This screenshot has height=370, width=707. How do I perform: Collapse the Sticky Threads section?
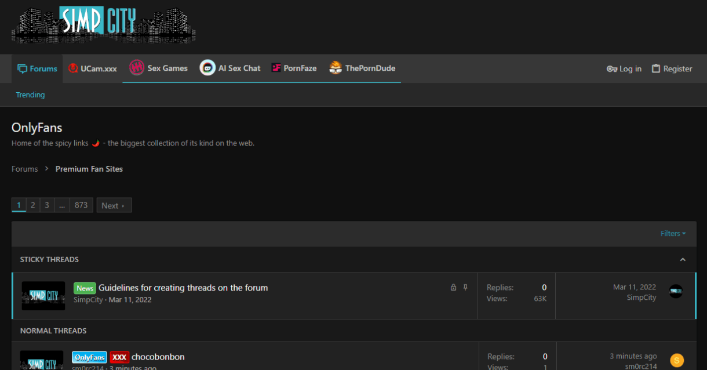click(x=683, y=259)
